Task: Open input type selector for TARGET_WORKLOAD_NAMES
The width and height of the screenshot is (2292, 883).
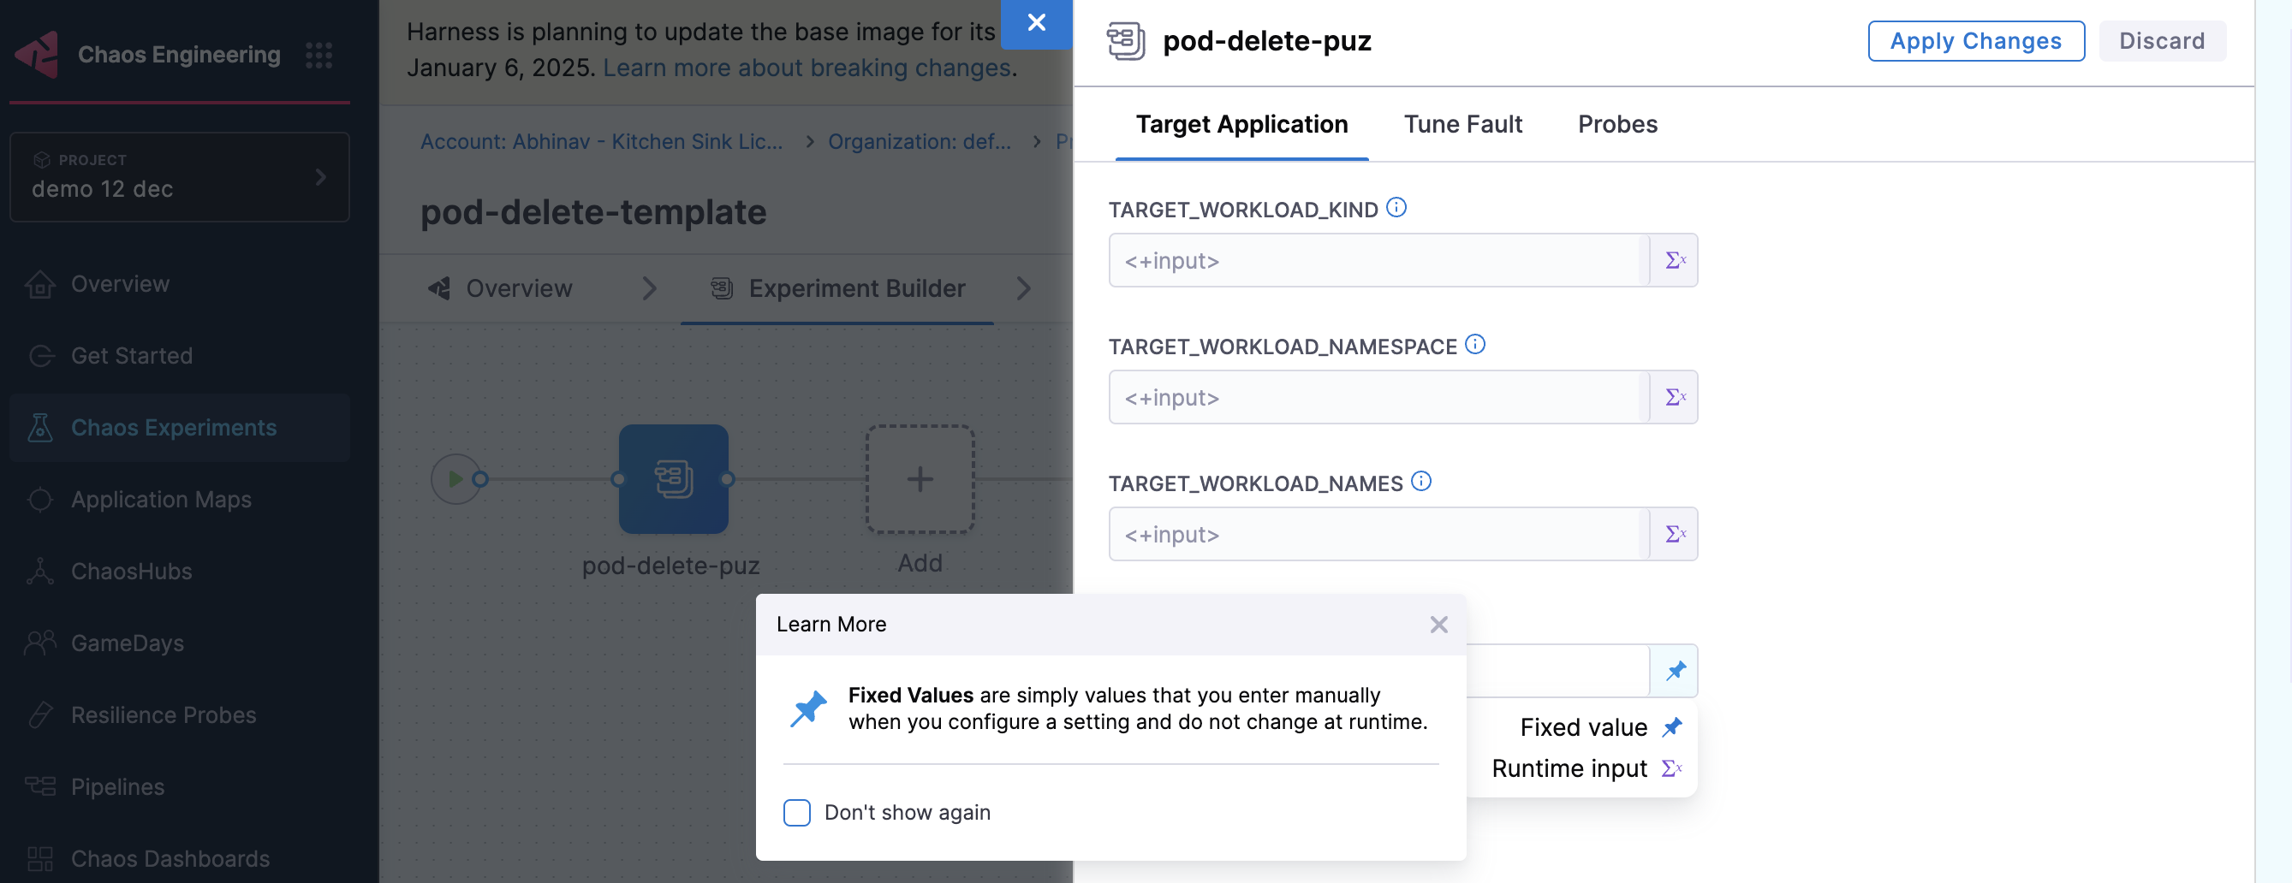Action: click(1674, 535)
